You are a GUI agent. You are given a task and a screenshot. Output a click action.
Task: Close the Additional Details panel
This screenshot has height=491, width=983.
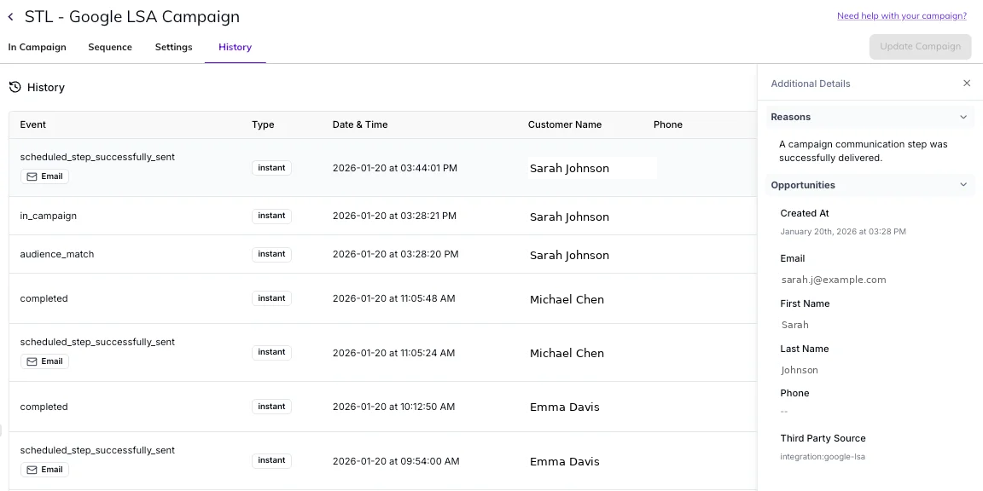966,83
